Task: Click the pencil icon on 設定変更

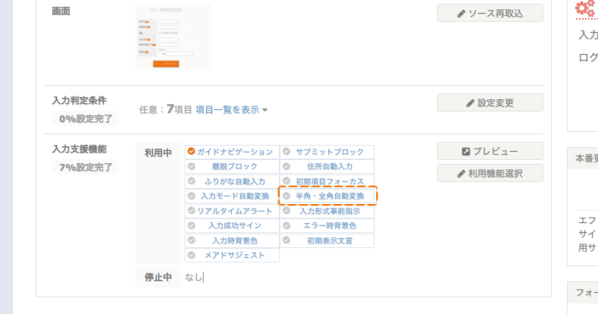Action: (x=470, y=103)
